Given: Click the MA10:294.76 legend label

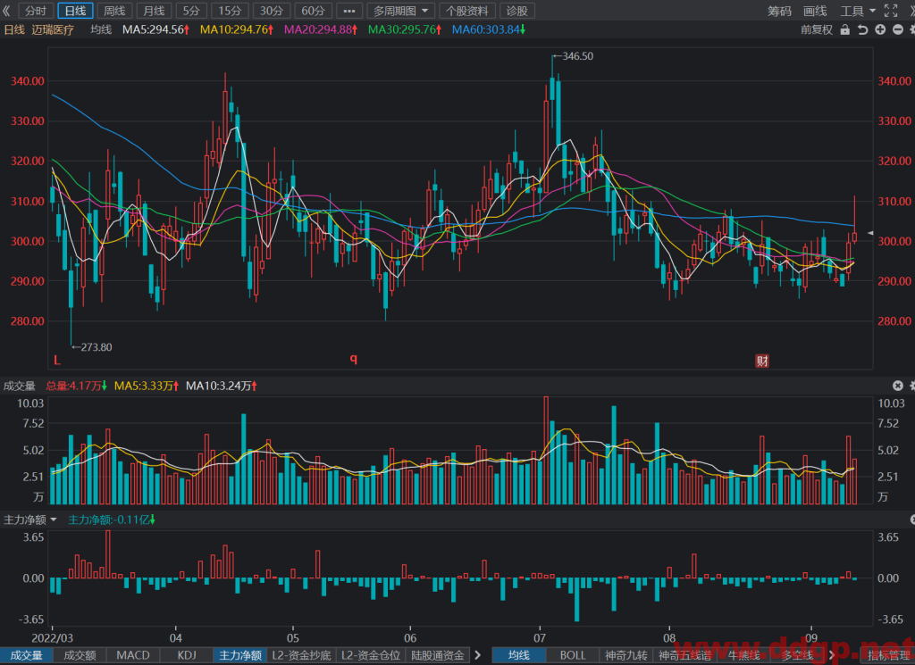Looking at the screenshot, I should [x=236, y=29].
